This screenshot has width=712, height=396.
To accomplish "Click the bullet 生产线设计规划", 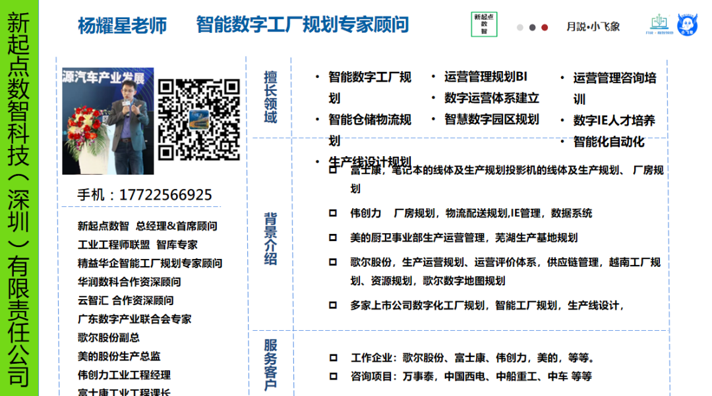I will (x=370, y=161).
